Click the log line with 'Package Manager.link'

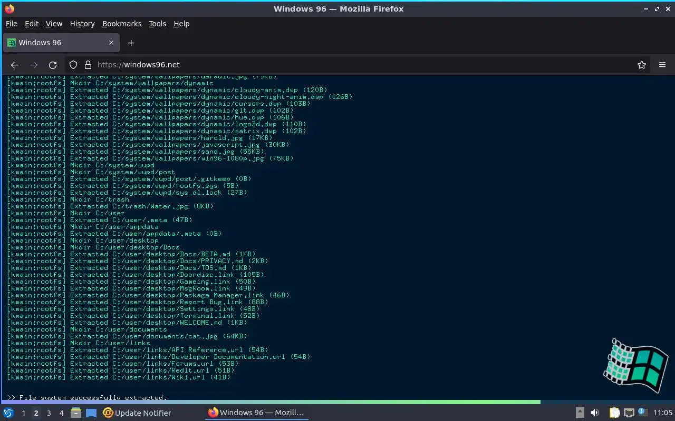(x=148, y=295)
